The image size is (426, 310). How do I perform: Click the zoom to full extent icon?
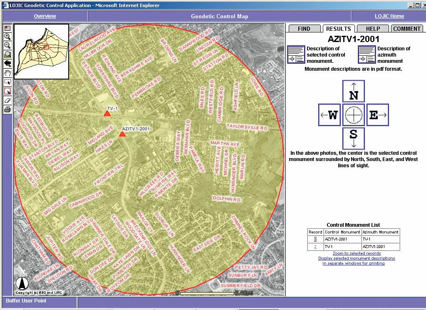click(7, 55)
